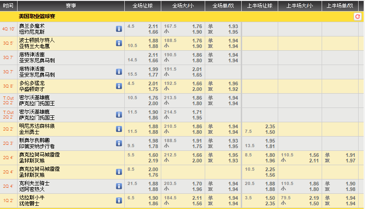
Task: Click the 全场让球 column header
Action: [x=143, y=6]
